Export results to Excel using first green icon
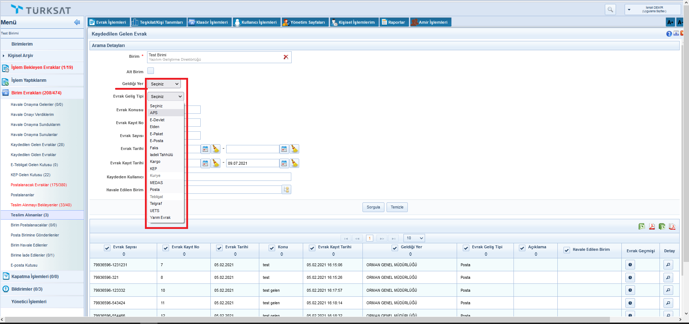The width and height of the screenshot is (689, 324). 642,226
